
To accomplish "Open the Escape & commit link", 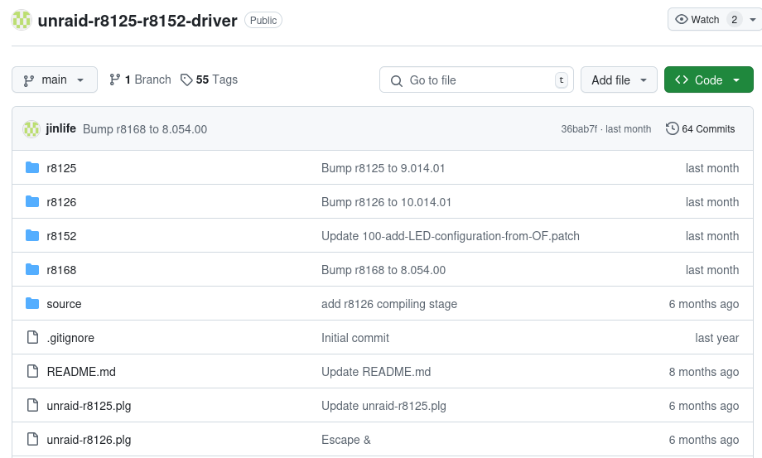I will coord(346,440).
